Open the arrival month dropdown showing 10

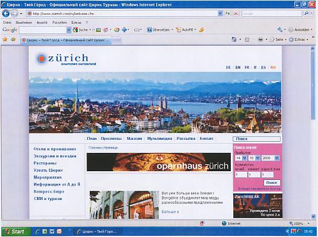pos(254,158)
